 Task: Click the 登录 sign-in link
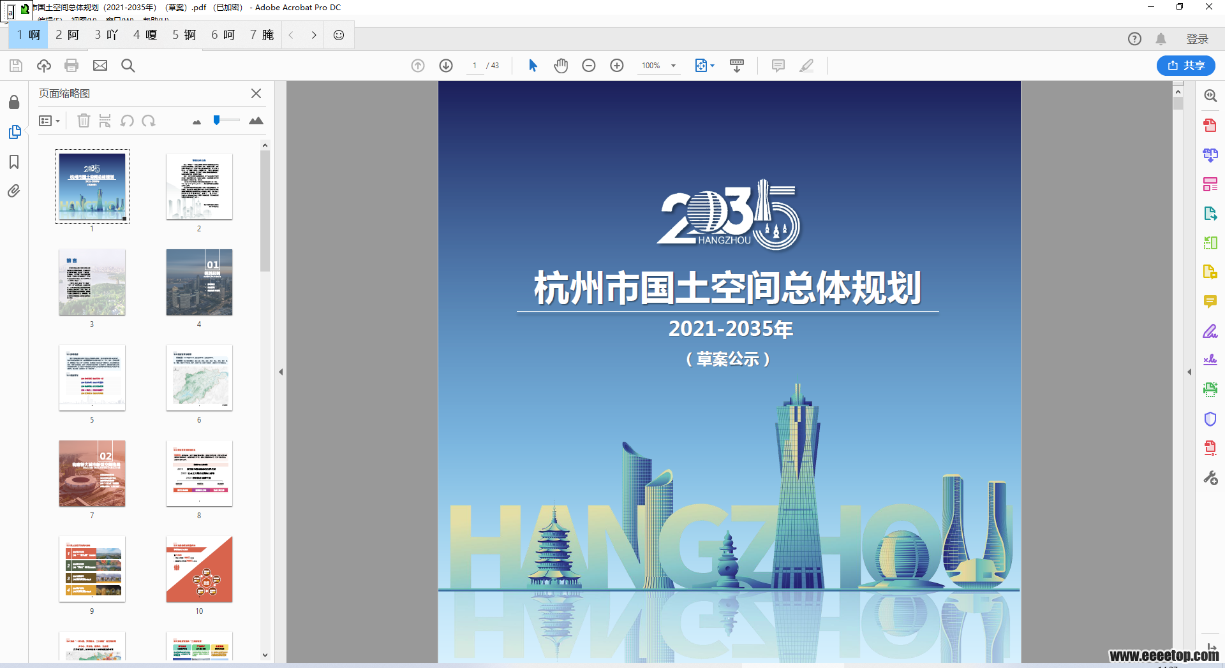[1197, 39]
